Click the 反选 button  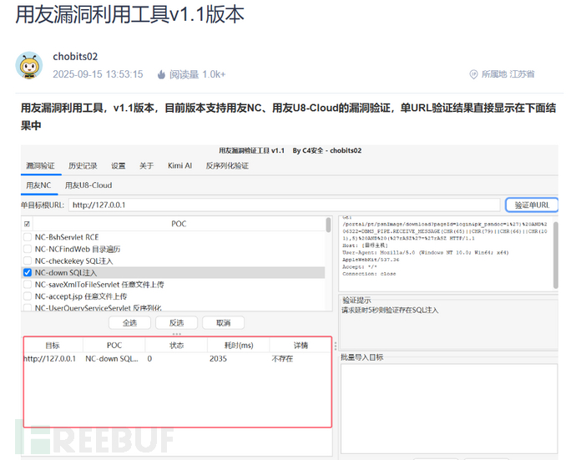[x=176, y=322]
